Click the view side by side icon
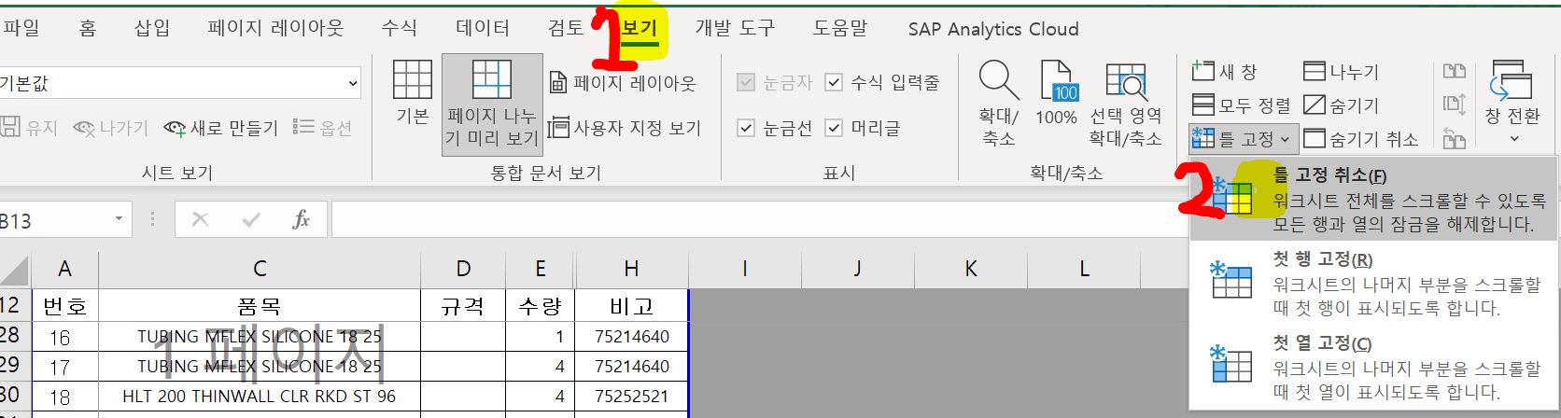This screenshot has height=418, width=1561. pos(1454,71)
